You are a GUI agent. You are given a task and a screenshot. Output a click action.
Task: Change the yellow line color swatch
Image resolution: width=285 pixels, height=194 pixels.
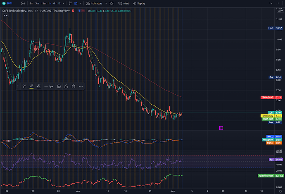click(31, 86)
